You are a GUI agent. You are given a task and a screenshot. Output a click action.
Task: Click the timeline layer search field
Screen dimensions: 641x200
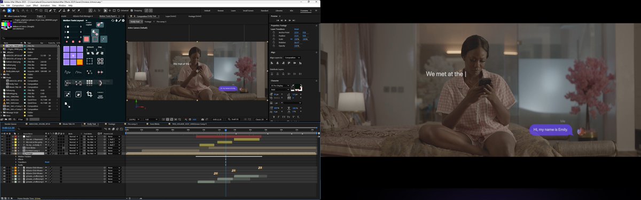pos(60,129)
